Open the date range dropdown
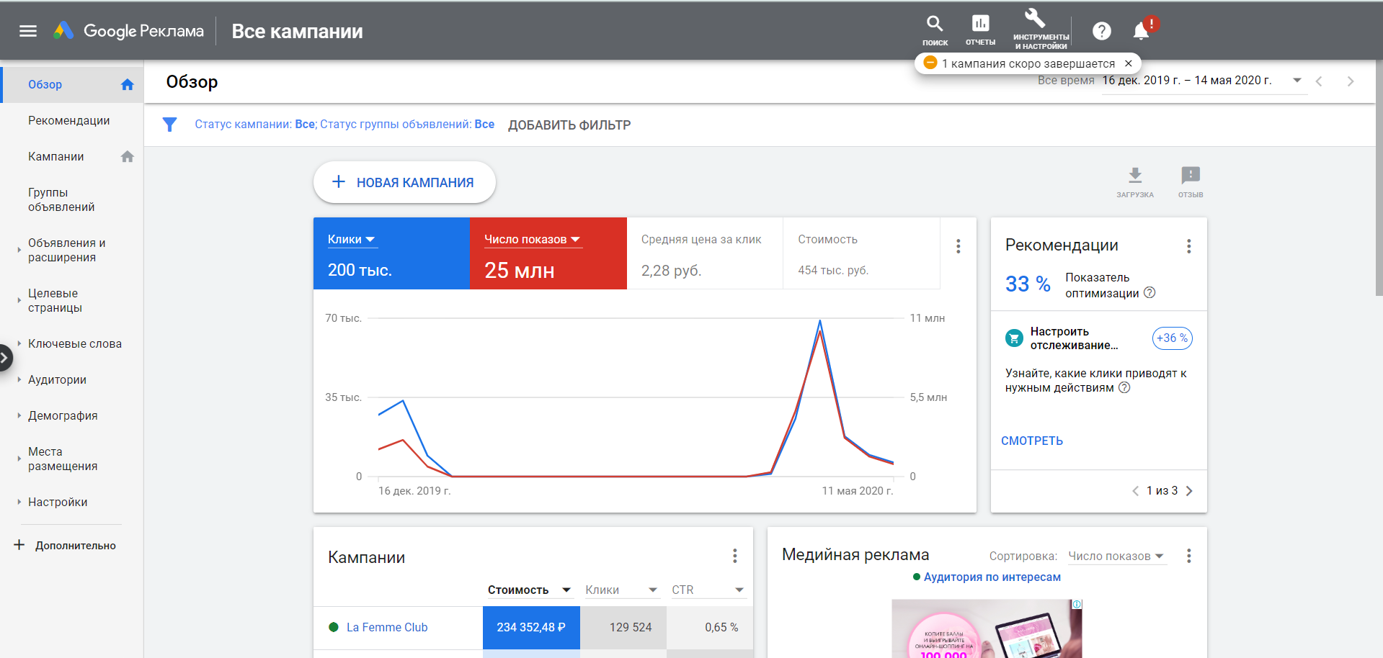 point(1297,81)
